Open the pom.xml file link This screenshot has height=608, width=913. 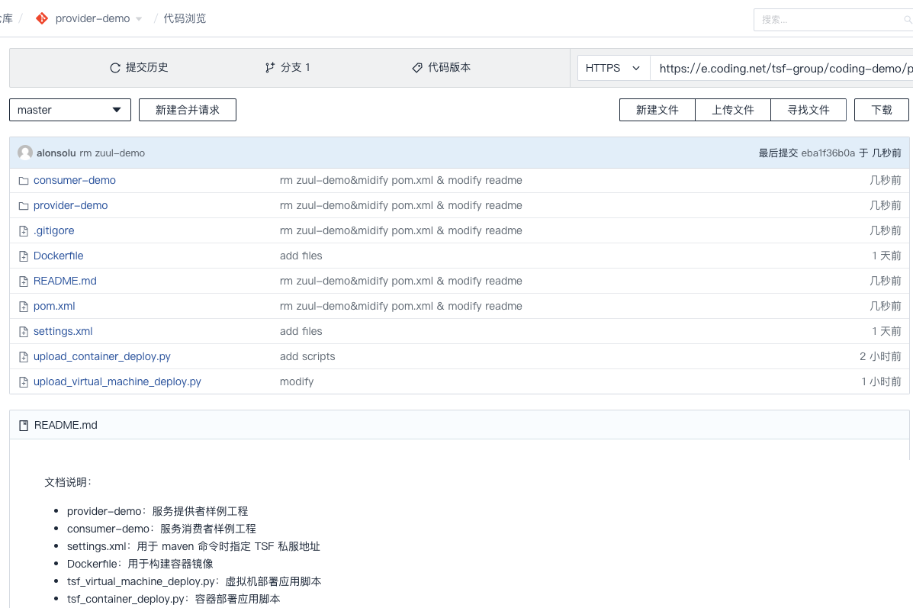(54, 306)
